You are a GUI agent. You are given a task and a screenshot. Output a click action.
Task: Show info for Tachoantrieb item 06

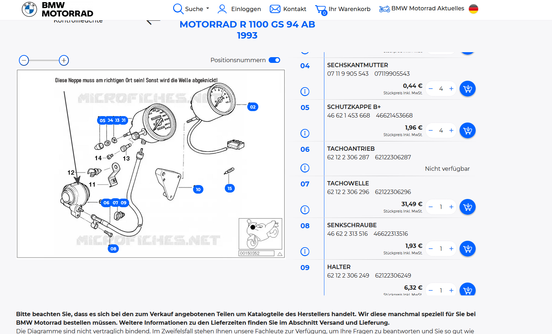click(x=305, y=168)
